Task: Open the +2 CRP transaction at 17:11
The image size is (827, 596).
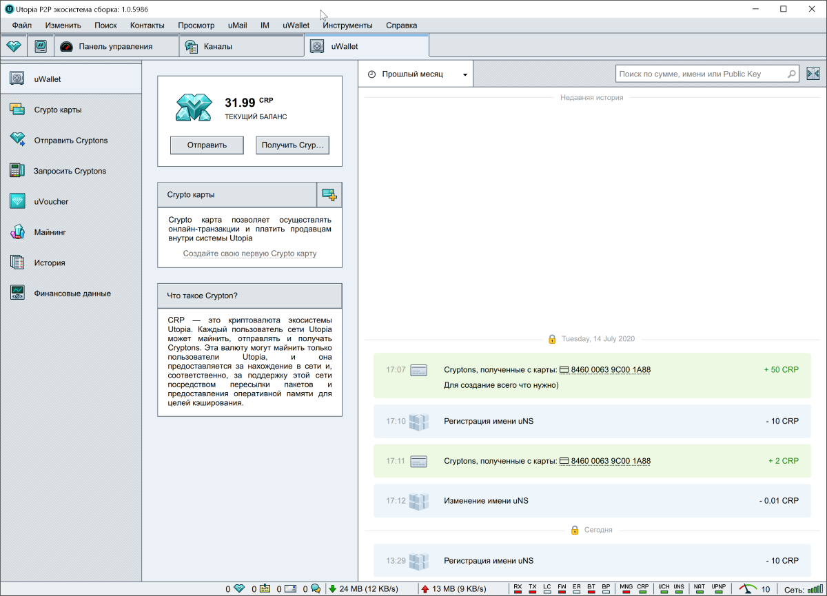Action: coord(593,461)
